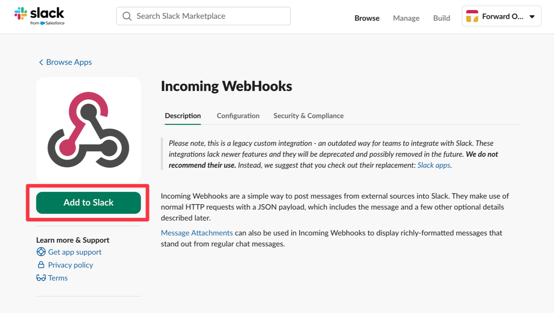The image size is (554, 313).
Task: Switch to the Description tab
Action: 183,116
